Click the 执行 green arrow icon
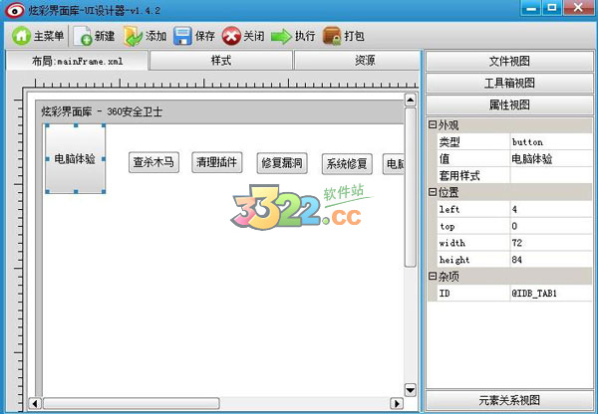 point(281,37)
